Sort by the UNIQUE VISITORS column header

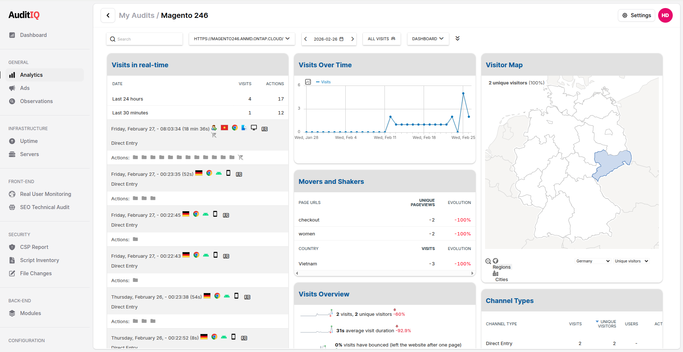[x=606, y=324]
